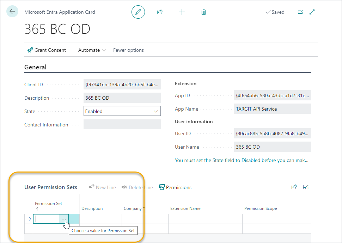Click the User ID field
342x243 pixels.
tap(273, 133)
